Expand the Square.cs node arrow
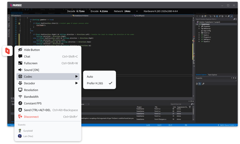Screen dimensions: 240x144 [199, 41]
